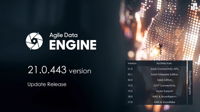The height and width of the screenshot is (112, 200).
Task: Click the word "version" after 21.0.443
Action: [80, 71]
